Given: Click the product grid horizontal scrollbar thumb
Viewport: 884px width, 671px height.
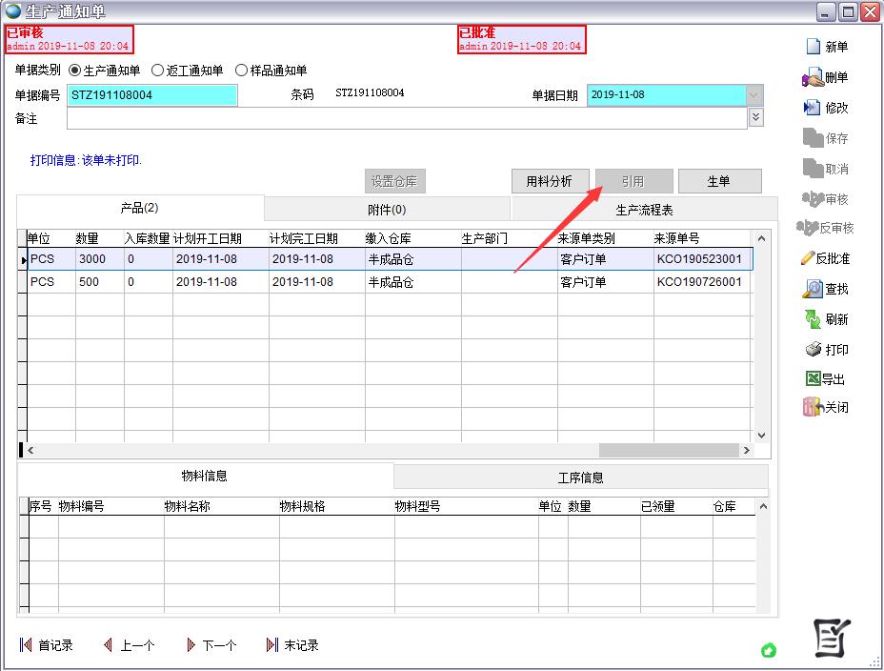Looking at the screenshot, I should pos(669,450).
